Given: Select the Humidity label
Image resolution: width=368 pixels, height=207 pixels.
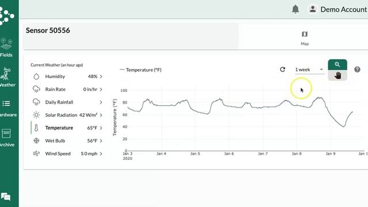Looking at the screenshot, I should (55, 76).
